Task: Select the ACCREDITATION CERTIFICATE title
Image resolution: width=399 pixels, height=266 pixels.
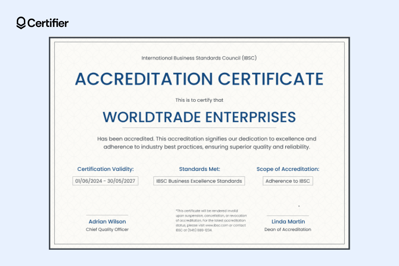Action: [x=199, y=79]
